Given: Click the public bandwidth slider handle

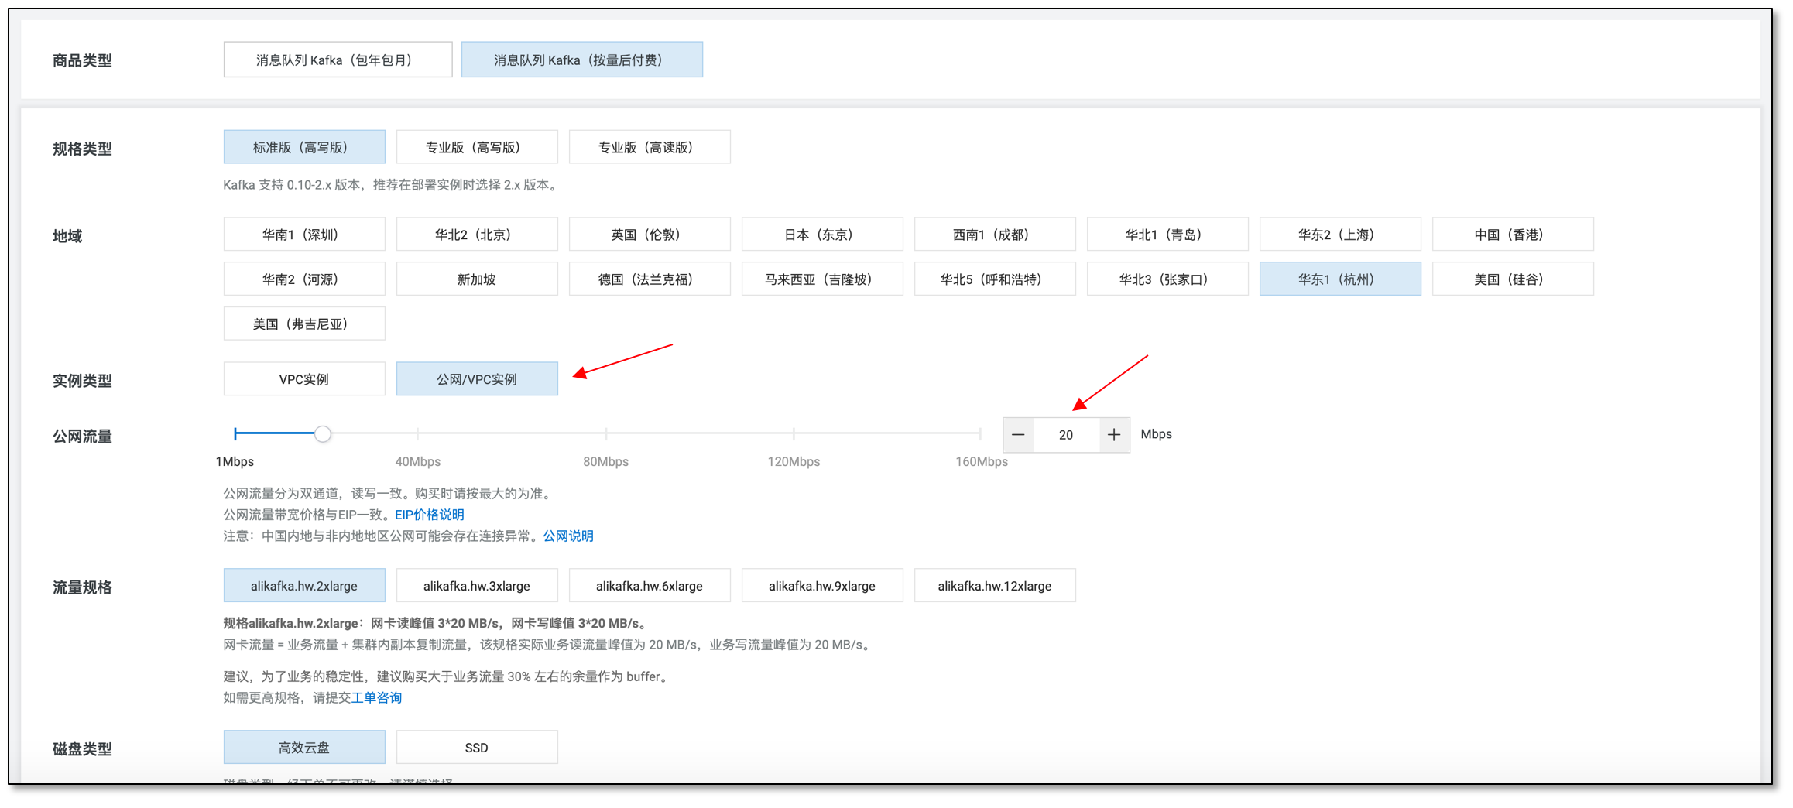Looking at the screenshot, I should pyautogui.click(x=323, y=434).
